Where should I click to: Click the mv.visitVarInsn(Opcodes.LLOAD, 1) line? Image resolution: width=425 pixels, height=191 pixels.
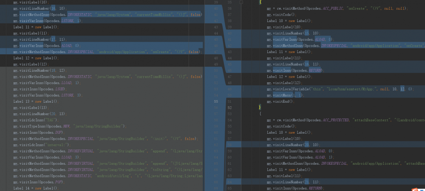coord(47,83)
